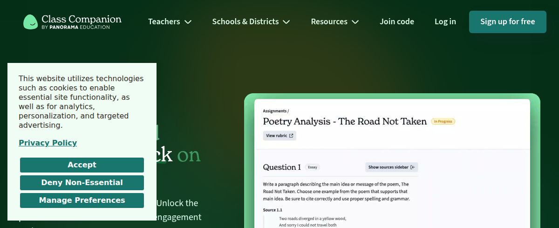
Task: Click Show sources sidebar button
Action: pyautogui.click(x=391, y=167)
